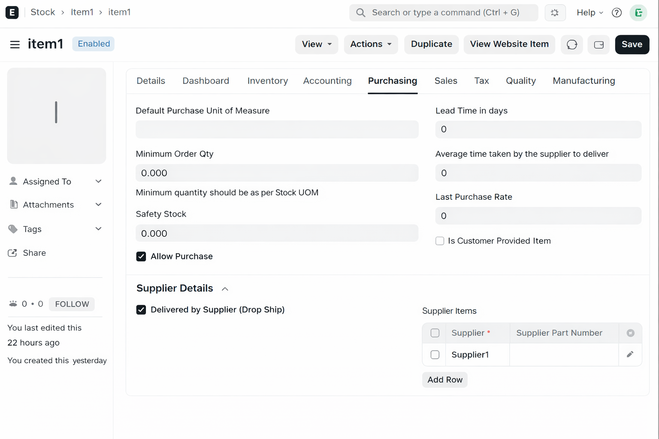Uncheck the Allow Purchase checkbox

141,256
